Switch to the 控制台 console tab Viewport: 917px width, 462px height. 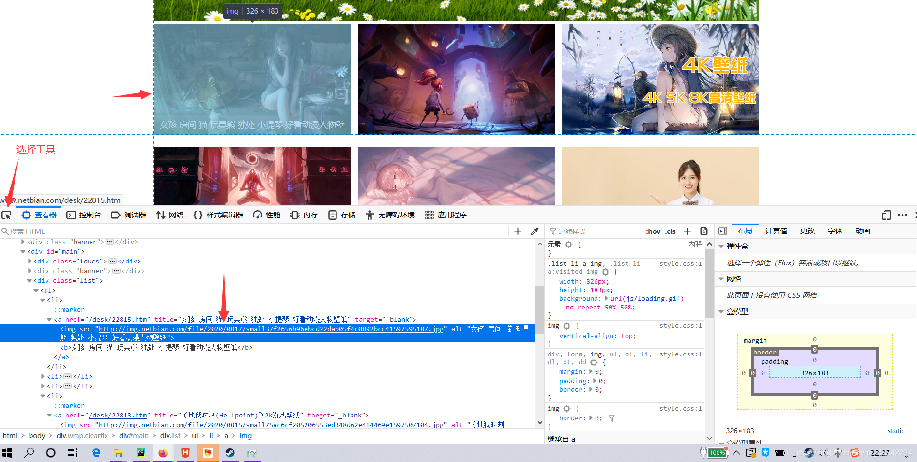pyautogui.click(x=84, y=215)
